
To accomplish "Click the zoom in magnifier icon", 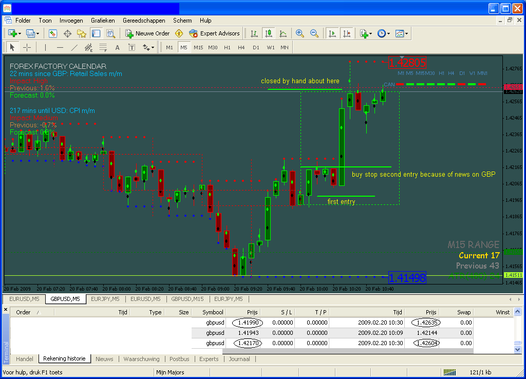I will point(300,33).
